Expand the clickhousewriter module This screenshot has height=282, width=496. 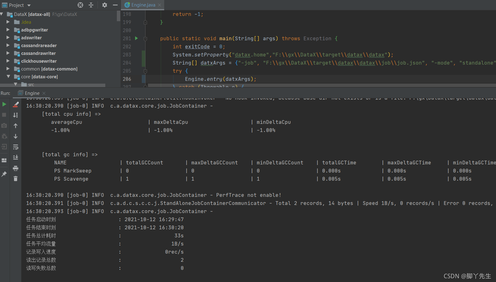tap(8, 61)
